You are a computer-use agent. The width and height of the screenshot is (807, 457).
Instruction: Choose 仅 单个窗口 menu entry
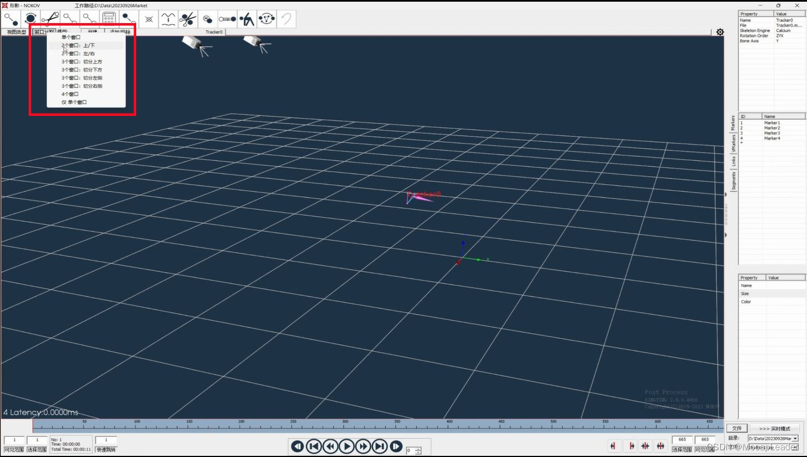point(86,102)
